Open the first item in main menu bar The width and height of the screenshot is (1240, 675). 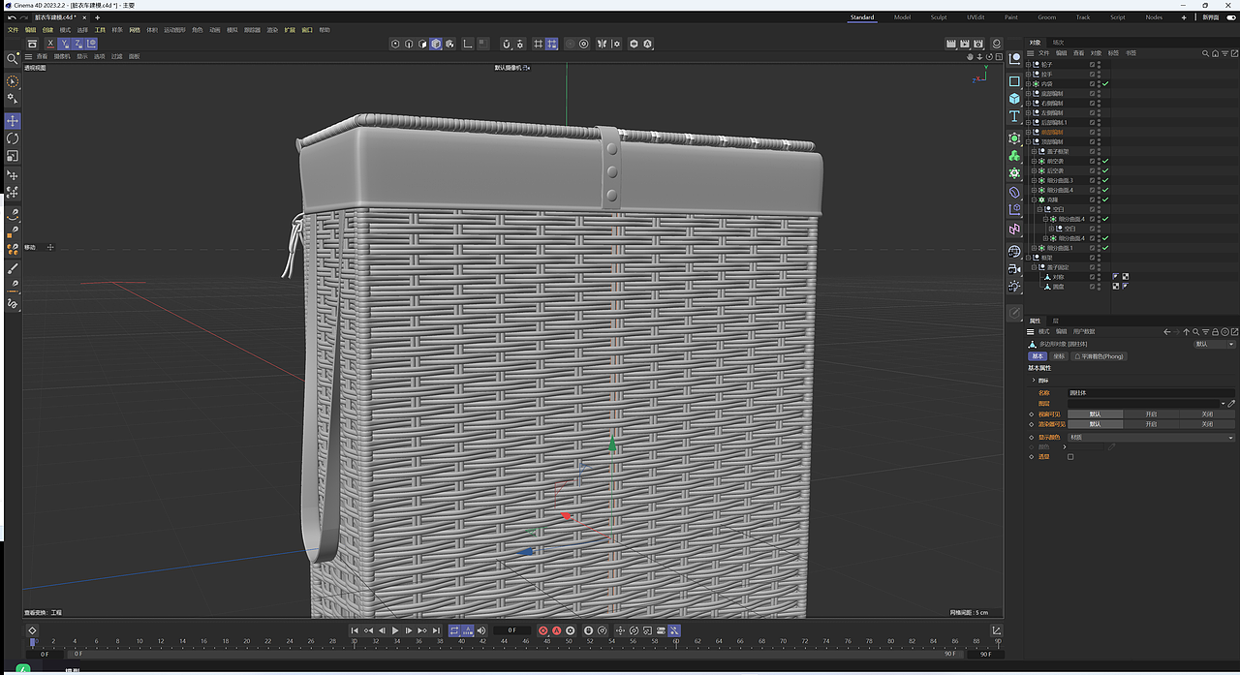tap(13, 30)
